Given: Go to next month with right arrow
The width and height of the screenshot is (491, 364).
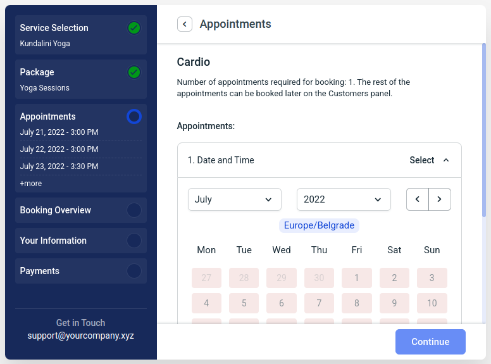Looking at the screenshot, I should (x=440, y=199).
